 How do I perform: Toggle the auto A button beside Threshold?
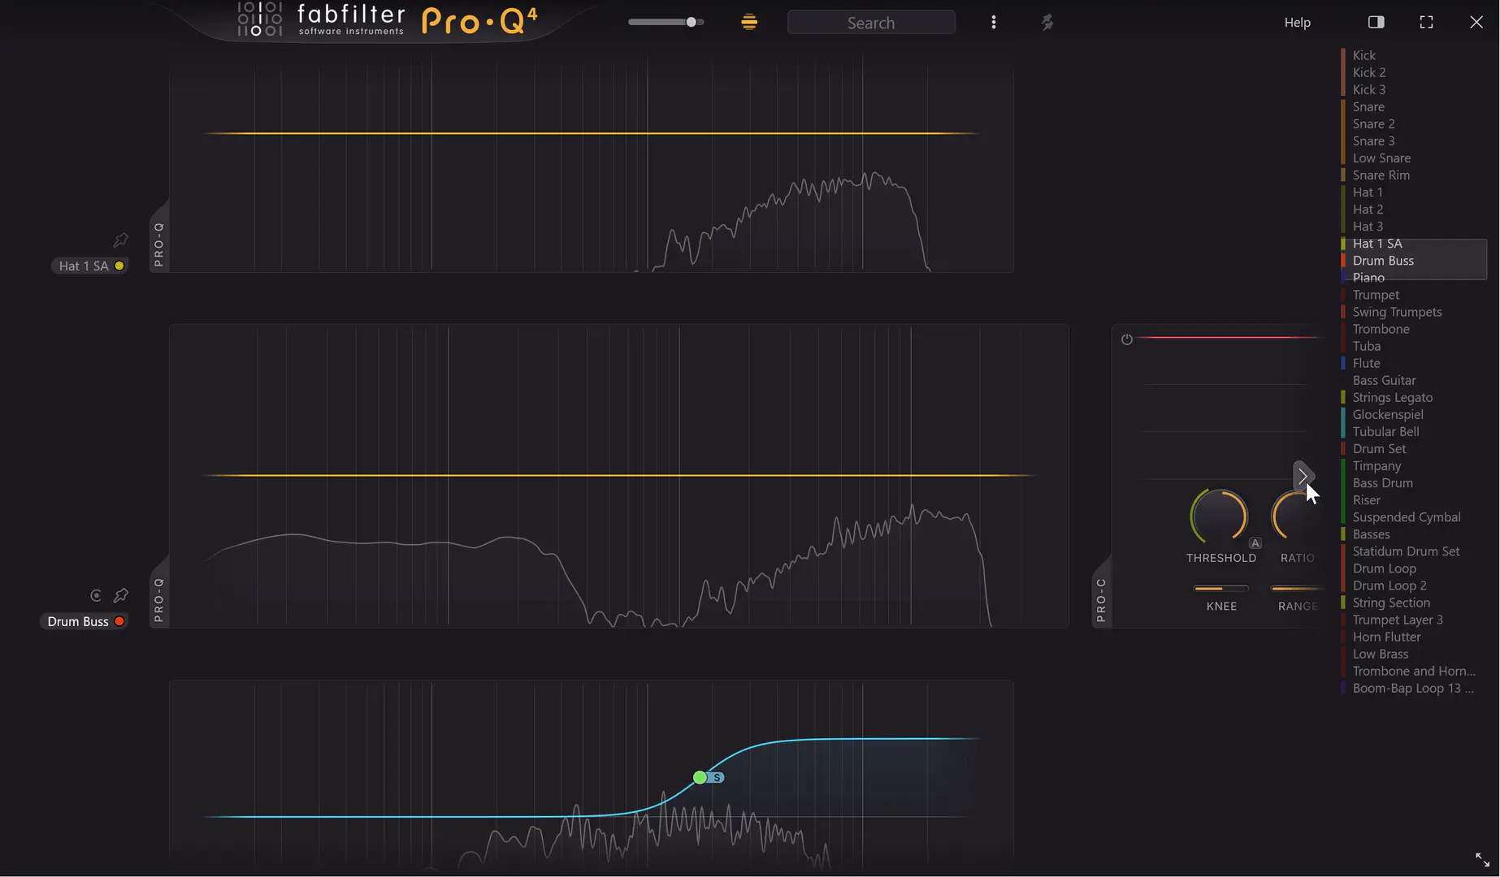(1255, 543)
